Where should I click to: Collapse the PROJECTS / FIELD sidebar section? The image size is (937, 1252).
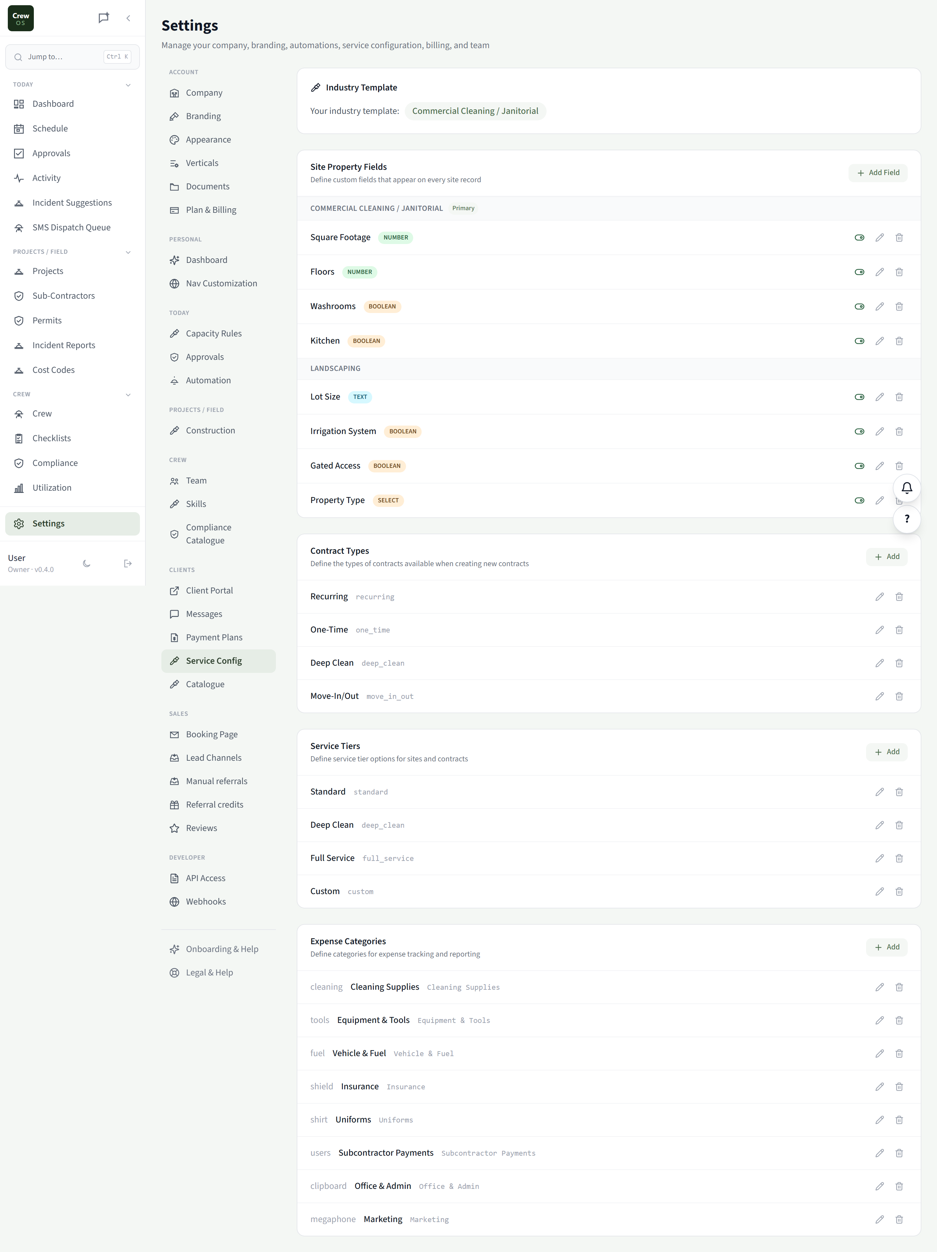128,252
